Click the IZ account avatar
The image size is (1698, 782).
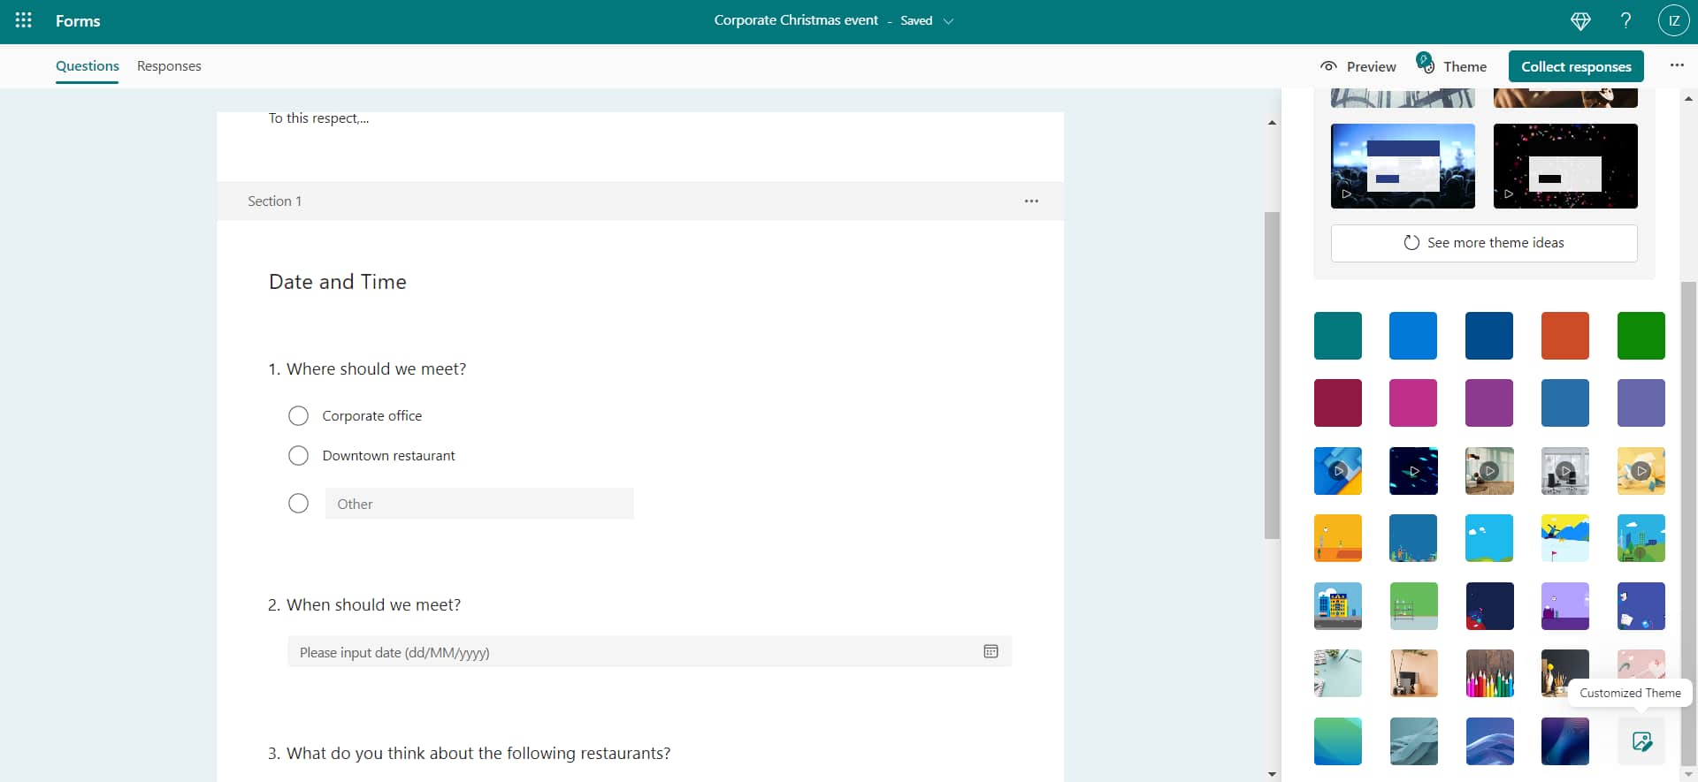click(1673, 21)
